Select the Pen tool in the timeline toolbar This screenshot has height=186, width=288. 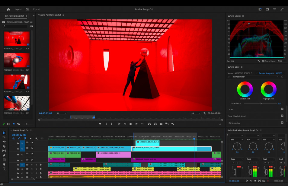click(x=4, y=155)
